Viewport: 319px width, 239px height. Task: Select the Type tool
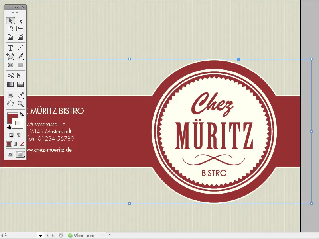click(x=10, y=47)
